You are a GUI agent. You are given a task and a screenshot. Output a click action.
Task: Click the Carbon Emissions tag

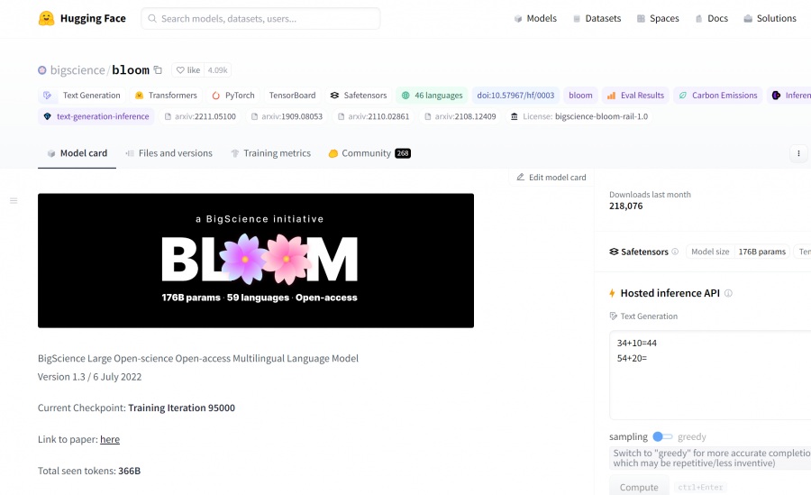coord(718,96)
